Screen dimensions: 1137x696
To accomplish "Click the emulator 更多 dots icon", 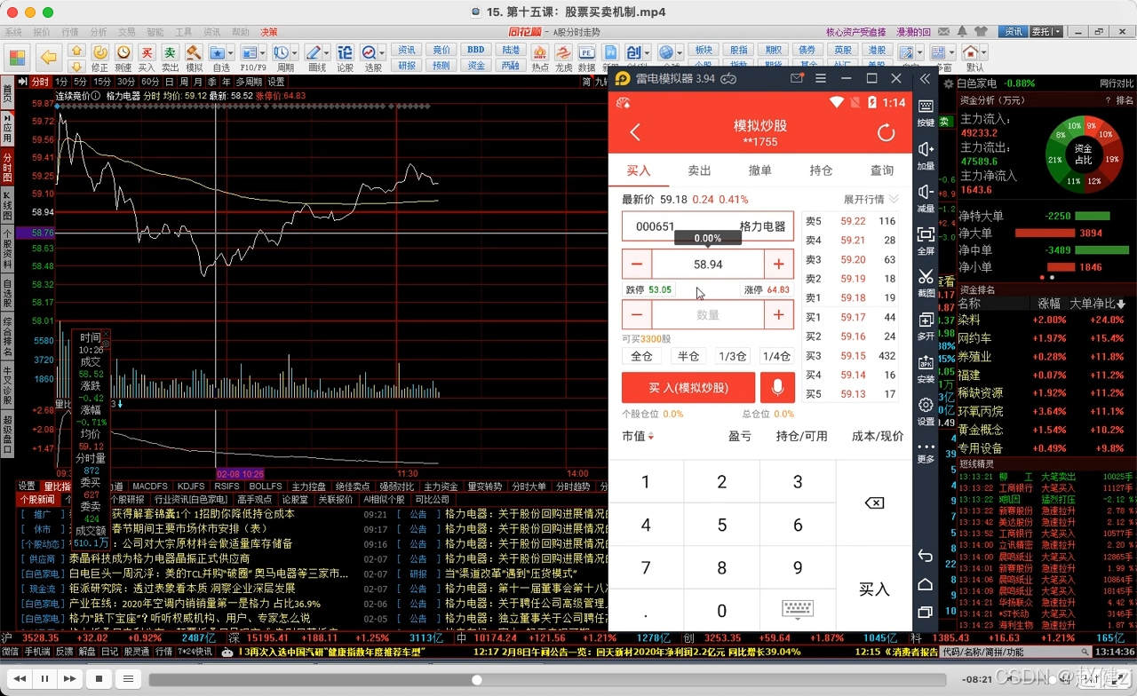I will pos(926,452).
